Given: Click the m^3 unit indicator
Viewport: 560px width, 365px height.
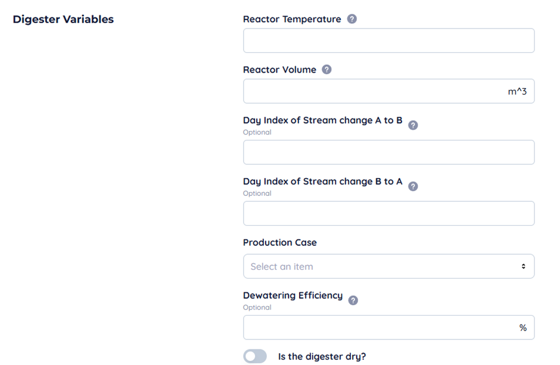Looking at the screenshot, I should tap(516, 91).
